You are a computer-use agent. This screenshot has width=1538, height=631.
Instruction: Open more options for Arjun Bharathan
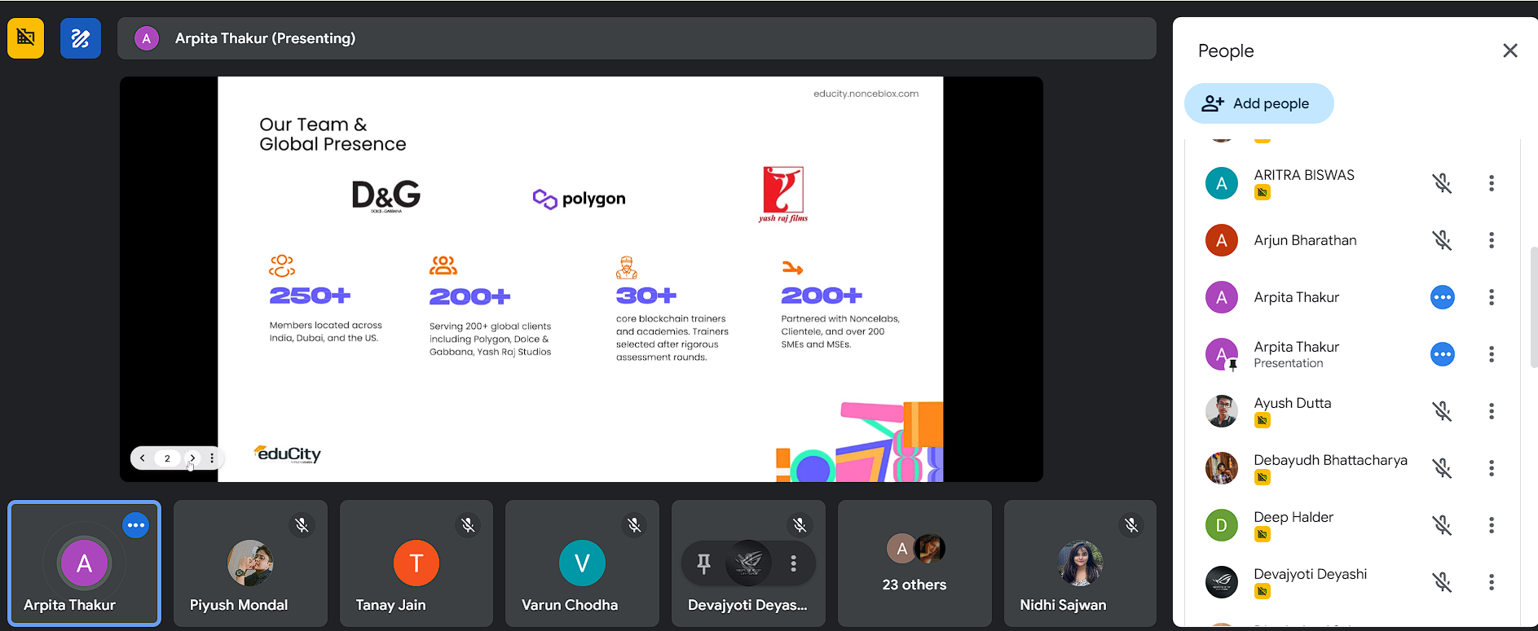pyautogui.click(x=1492, y=240)
